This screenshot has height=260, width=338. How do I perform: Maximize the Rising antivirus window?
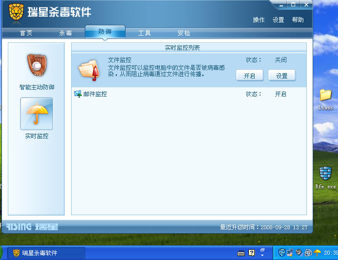[293, 5]
